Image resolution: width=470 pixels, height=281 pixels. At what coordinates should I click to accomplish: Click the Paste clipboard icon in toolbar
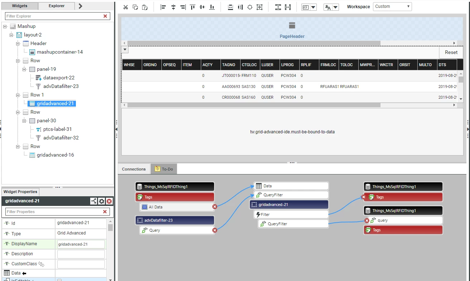[x=145, y=7]
